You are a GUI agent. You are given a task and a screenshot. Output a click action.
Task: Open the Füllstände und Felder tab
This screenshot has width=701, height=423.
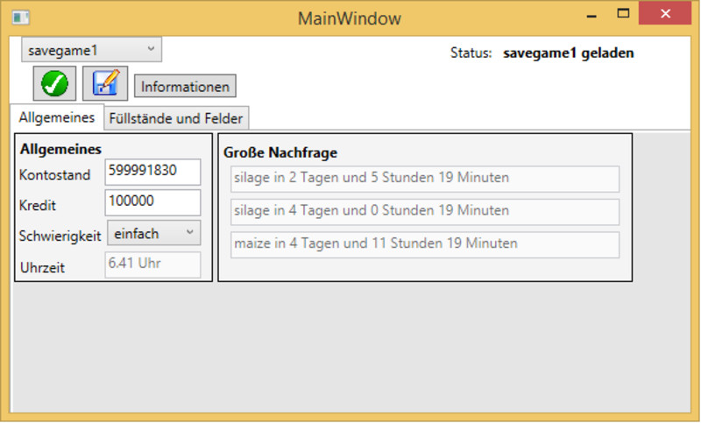[x=177, y=118]
